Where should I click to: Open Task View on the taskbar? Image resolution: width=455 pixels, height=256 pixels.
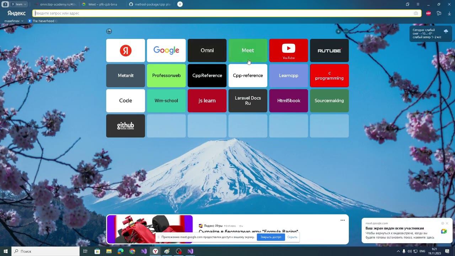85,251
